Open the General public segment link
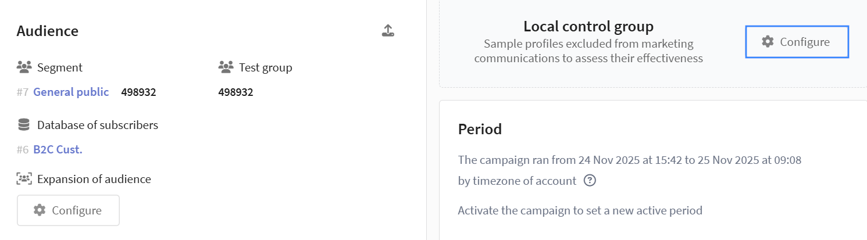Screen dimensions: 867x240 point(71,92)
